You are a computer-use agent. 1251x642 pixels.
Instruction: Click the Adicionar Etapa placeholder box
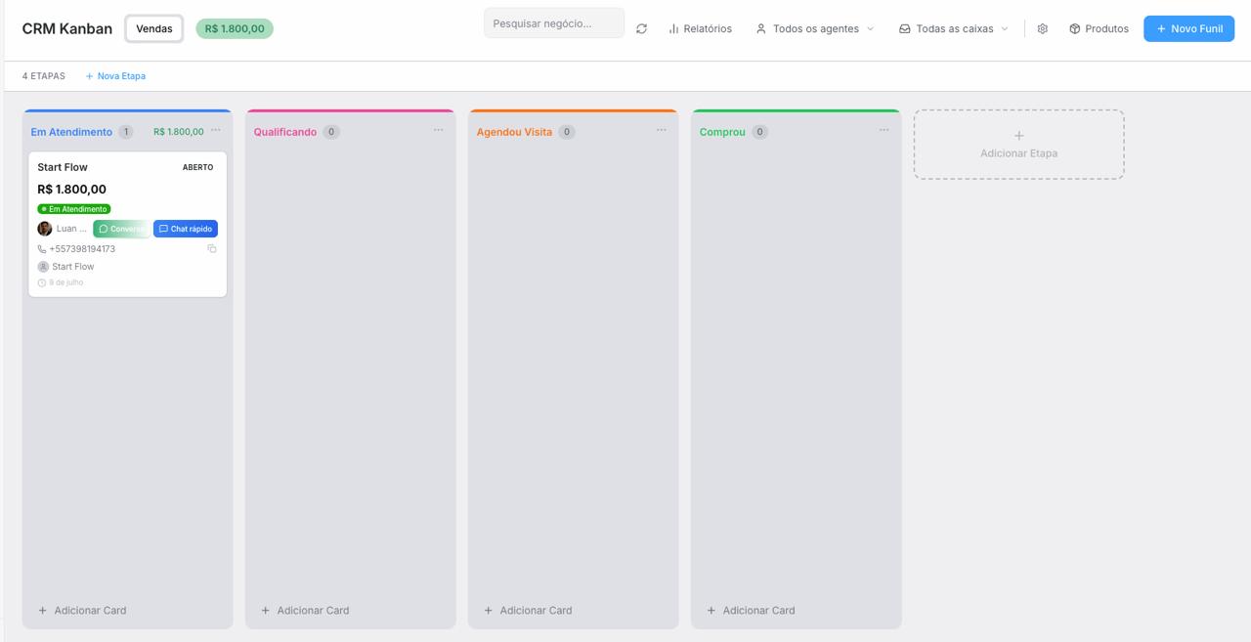click(x=1018, y=144)
